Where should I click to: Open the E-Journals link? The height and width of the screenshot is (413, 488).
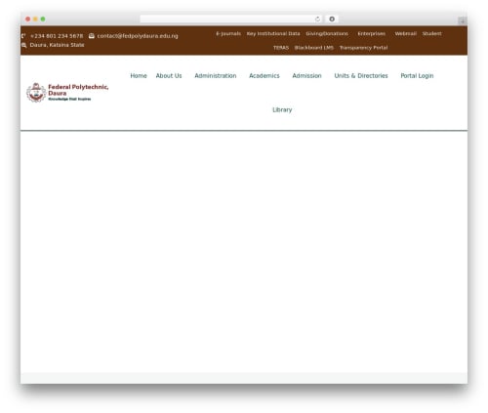[x=228, y=33]
